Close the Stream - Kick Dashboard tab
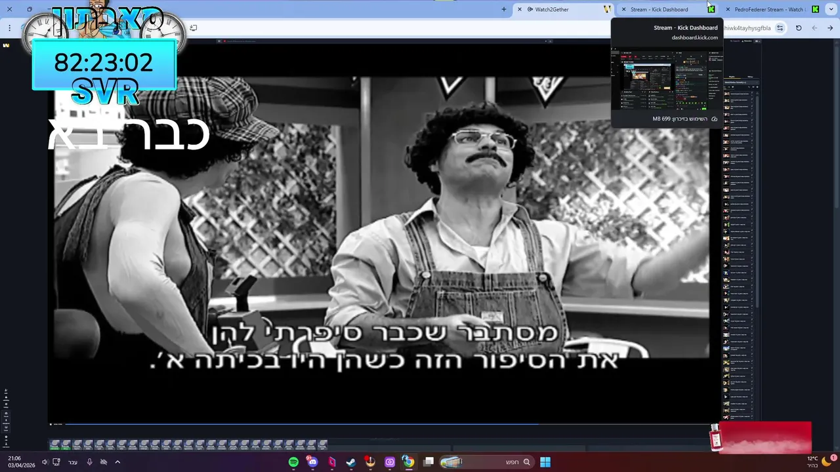The image size is (840, 472). 623,9
